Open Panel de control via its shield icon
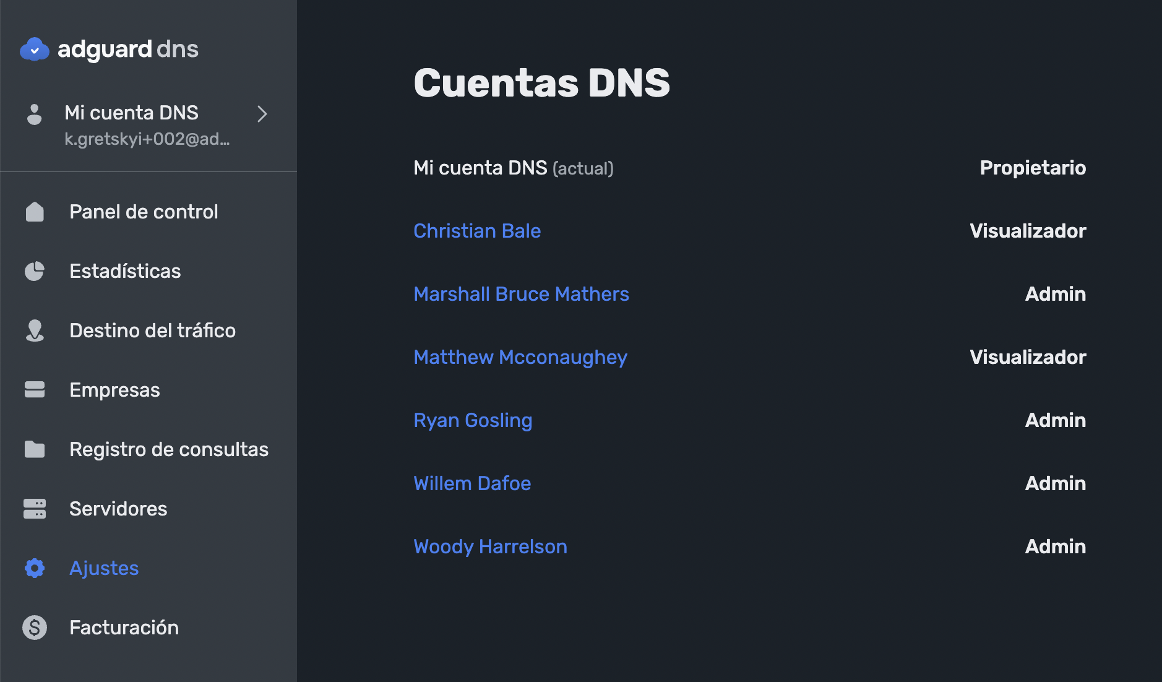Viewport: 1162px width, 682px height. (35, 212)
